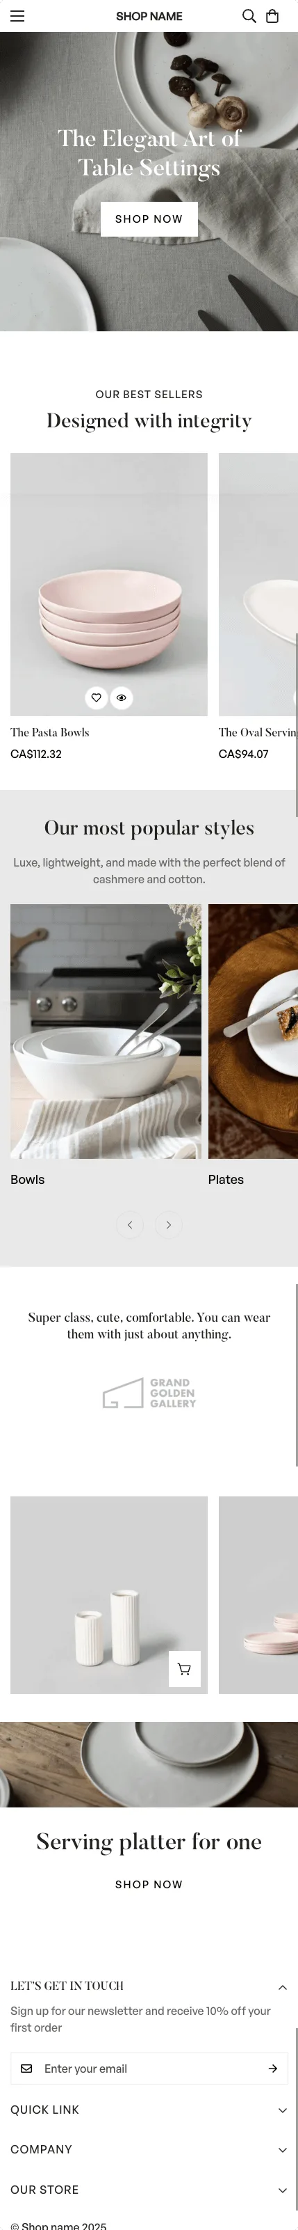The image size is (298, 2230).
Task: Click the envelope icon in email field
Action: 27,2068
